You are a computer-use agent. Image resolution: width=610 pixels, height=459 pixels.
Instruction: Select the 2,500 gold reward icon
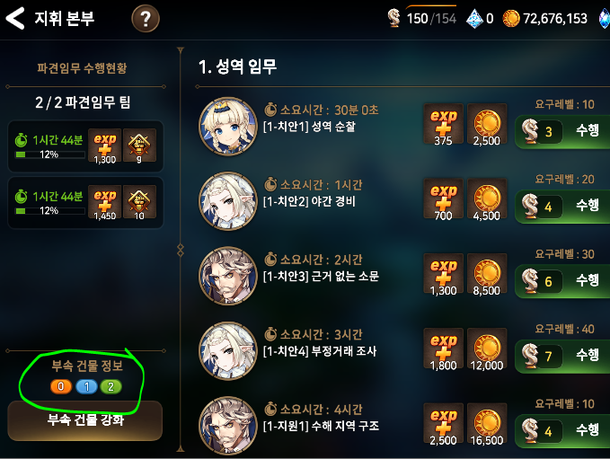click(487, 125)
